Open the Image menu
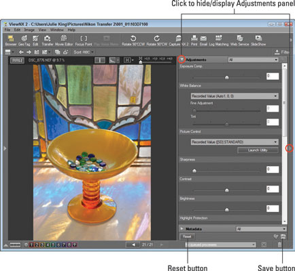295x271 pixels. point(29,30)
